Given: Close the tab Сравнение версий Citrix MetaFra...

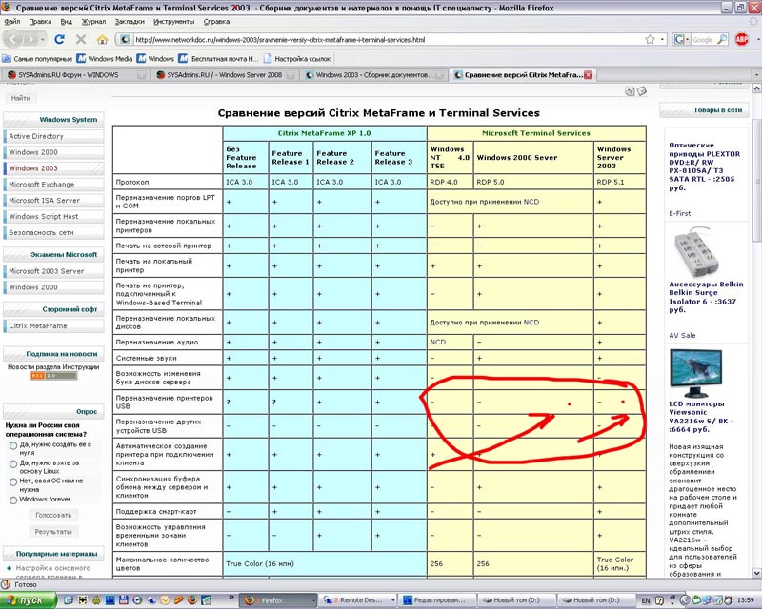Looking at the screenshot, I should [588, 75].
